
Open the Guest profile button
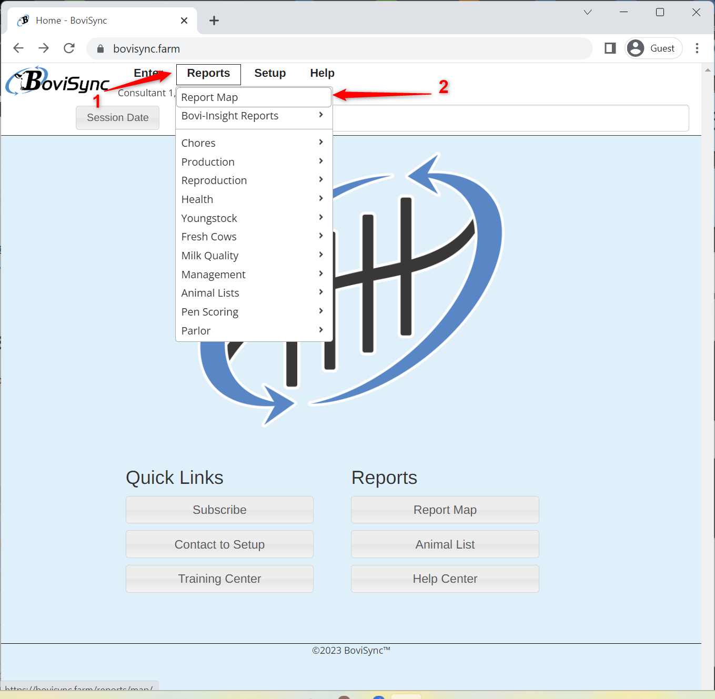click(653, 48)
